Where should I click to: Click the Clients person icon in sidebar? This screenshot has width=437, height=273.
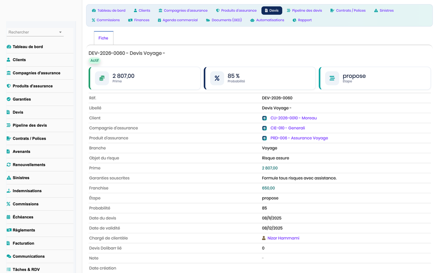tap(9, 60)
